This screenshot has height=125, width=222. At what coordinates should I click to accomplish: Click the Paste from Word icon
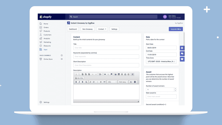point(89,74)
